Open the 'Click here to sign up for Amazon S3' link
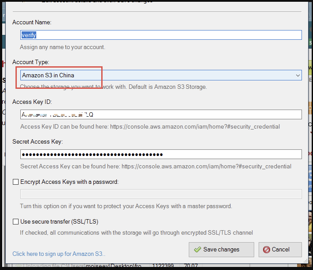 pyautogui.click(x=59, y=254)
